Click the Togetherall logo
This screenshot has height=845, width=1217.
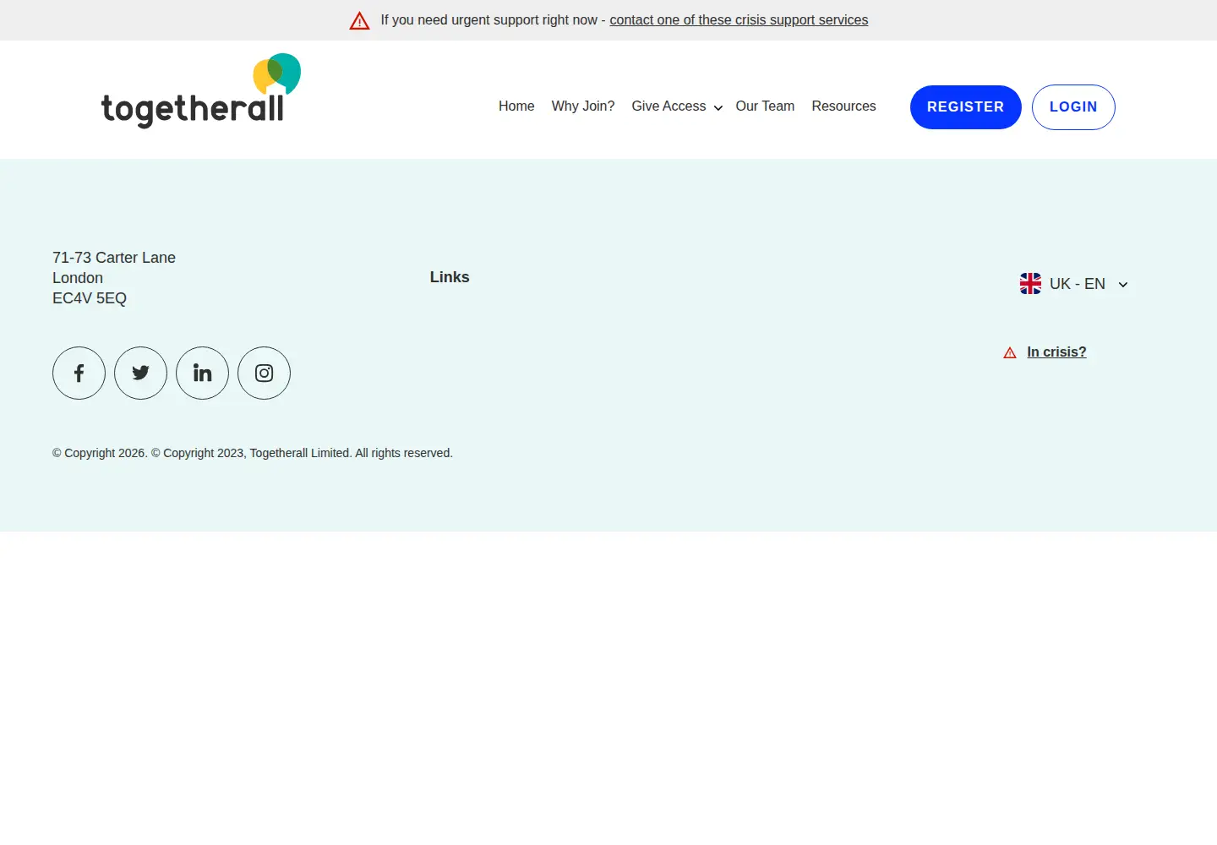coord(201,91)
